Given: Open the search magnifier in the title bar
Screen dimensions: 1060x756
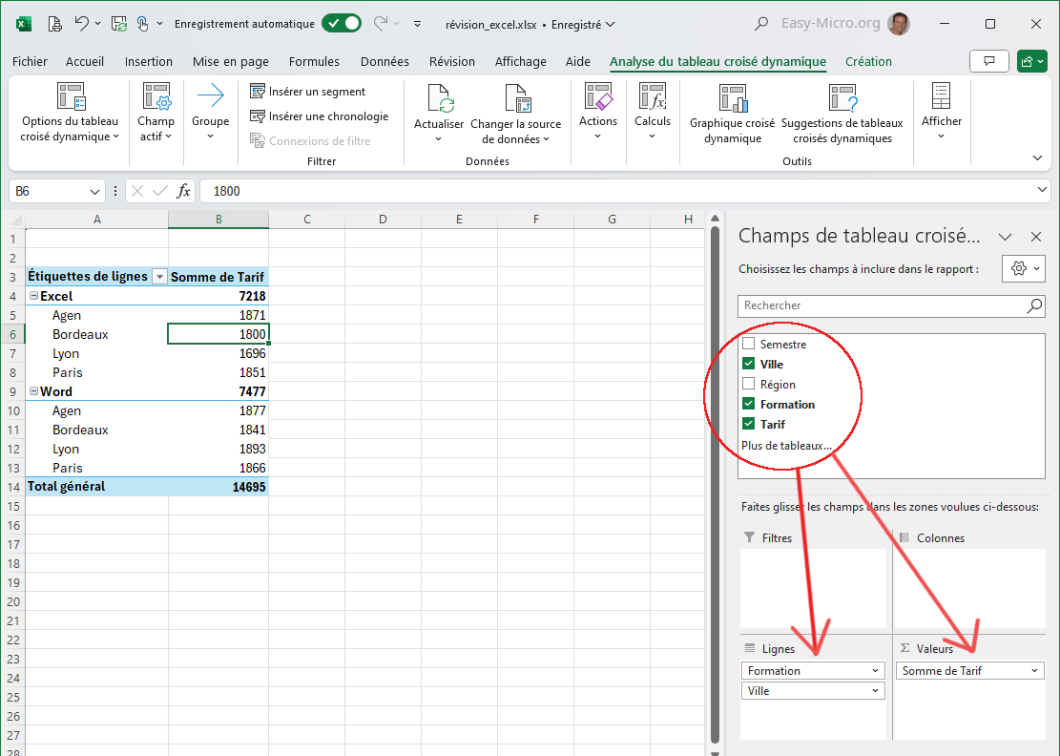Looking at the screenshot, I should [761, 24].
